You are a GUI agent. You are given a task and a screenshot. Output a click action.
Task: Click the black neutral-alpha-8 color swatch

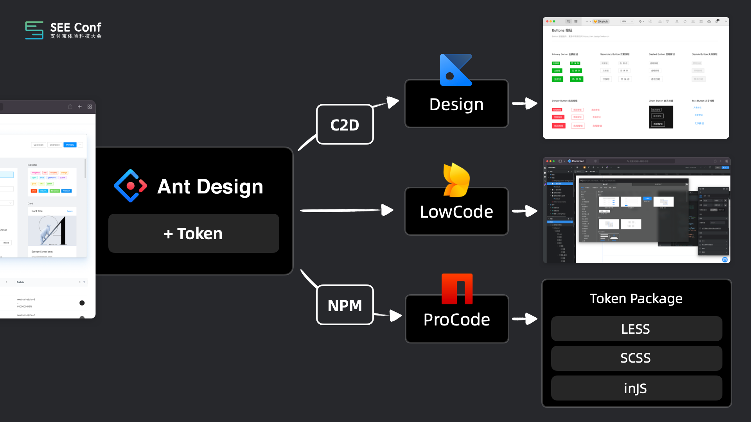pos(82,303)
